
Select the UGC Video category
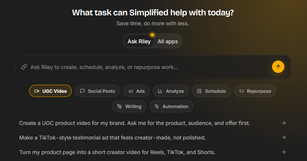coord(51,91)
